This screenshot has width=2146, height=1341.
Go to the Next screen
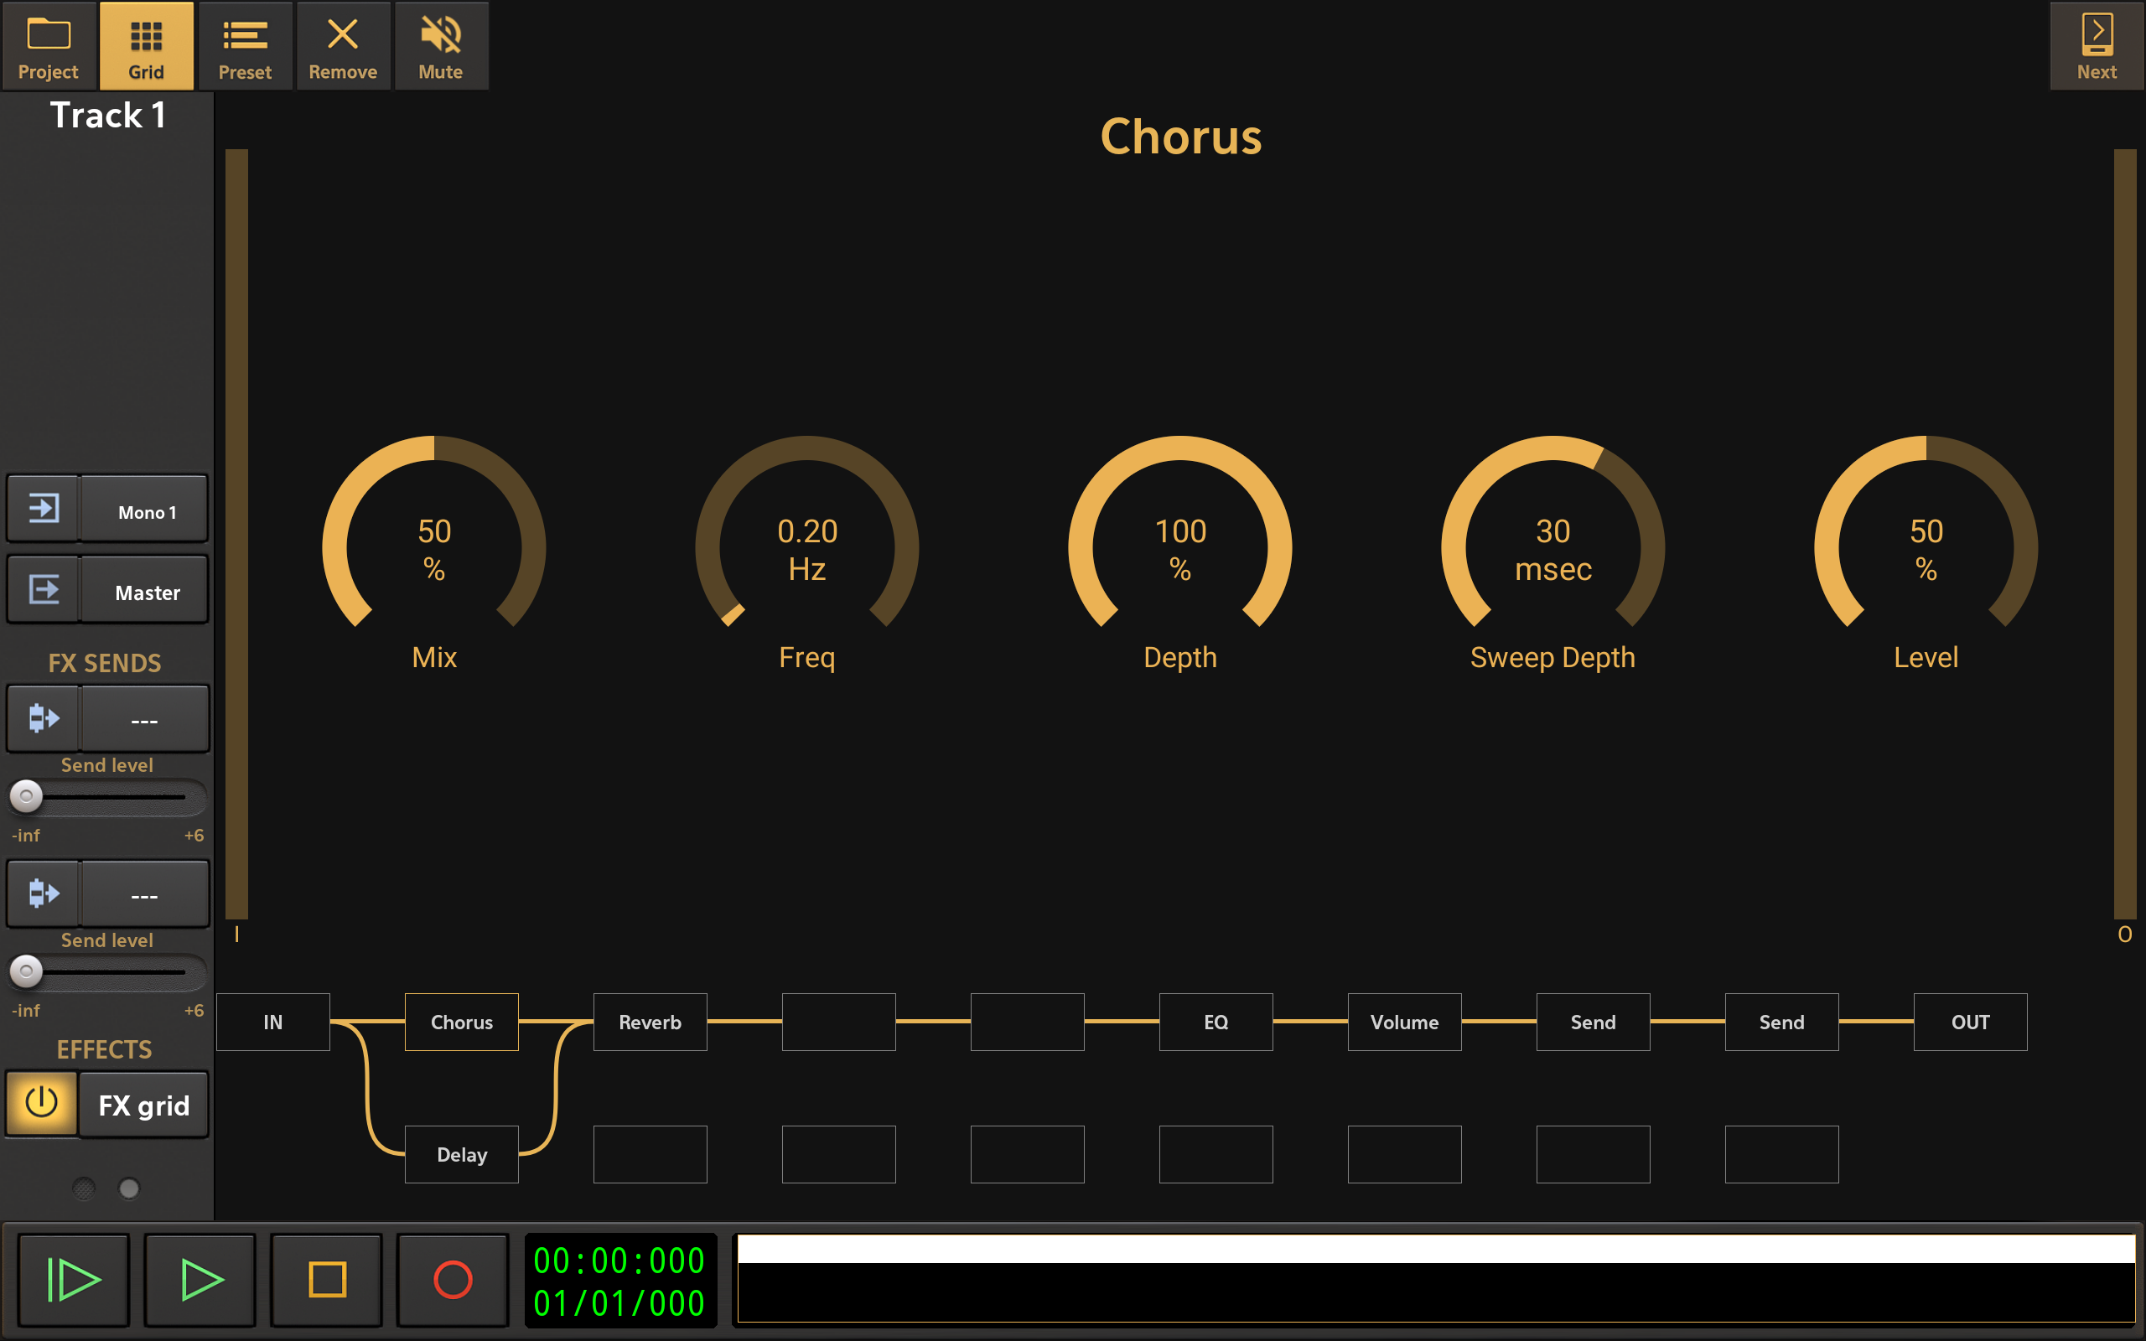pos(2097,46)
